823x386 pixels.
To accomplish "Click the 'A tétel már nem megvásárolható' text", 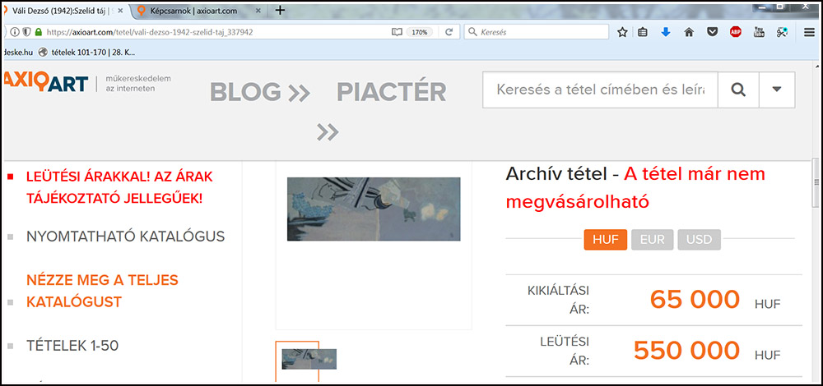I will coord(635,188).
